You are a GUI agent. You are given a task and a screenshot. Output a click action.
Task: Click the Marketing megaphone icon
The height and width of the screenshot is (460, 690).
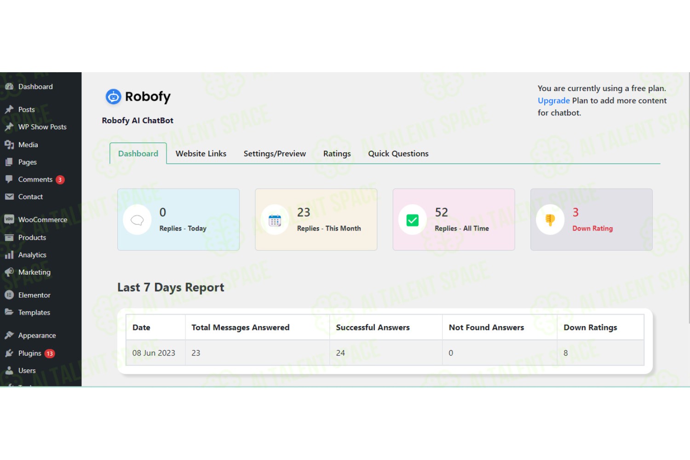[9, 272]
